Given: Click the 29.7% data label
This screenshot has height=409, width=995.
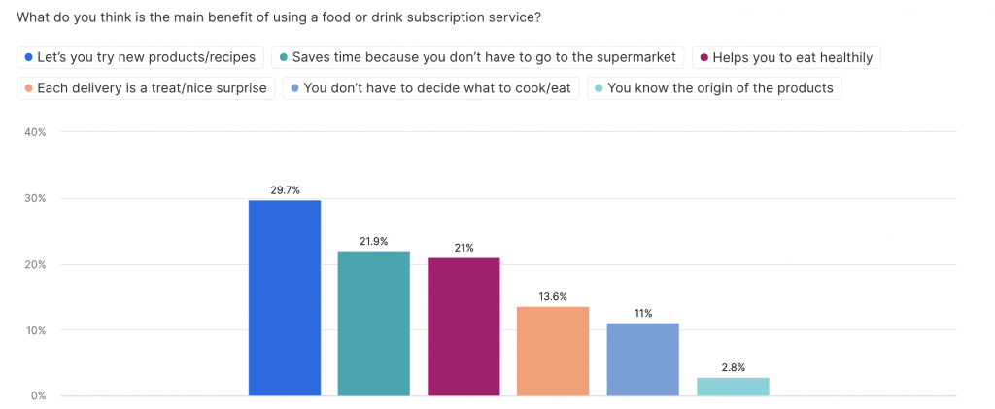Looking at the screenshot, I should click(285, 191).
